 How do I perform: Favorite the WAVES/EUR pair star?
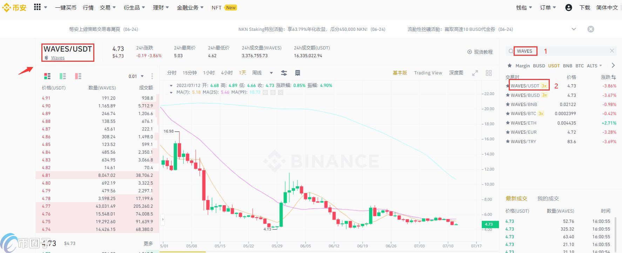[x=507, y=132]
